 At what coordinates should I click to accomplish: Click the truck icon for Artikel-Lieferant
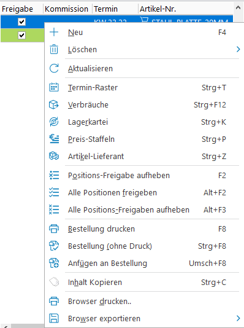pos(54,156)
